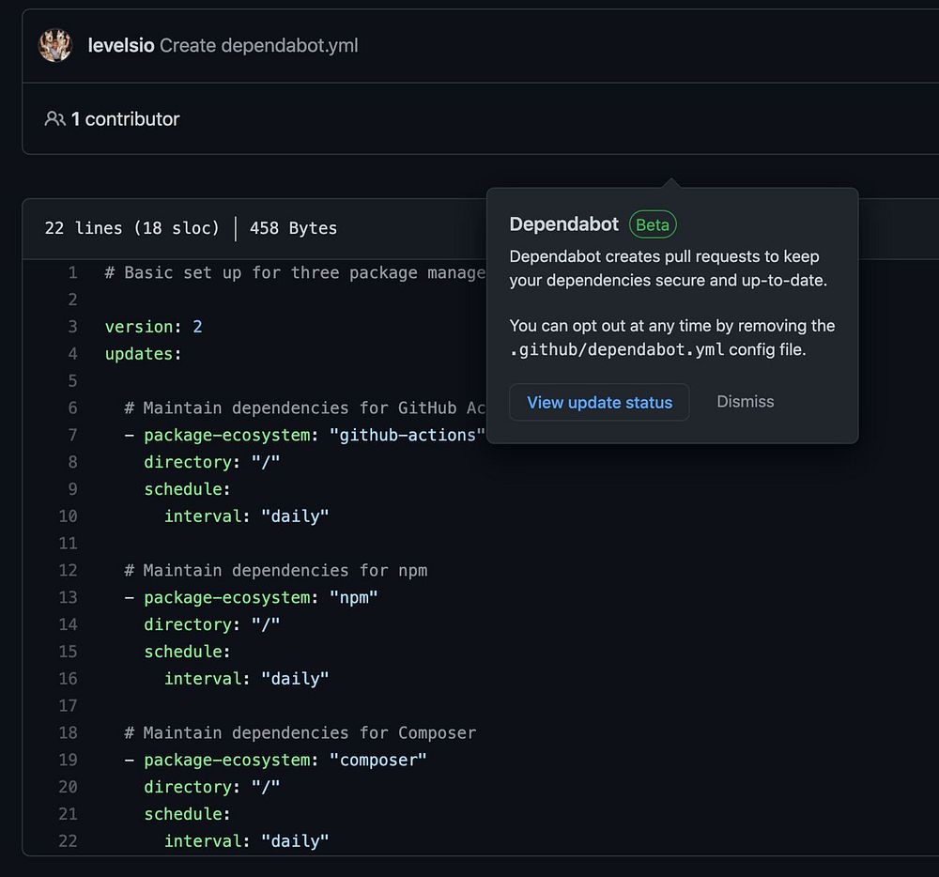This screenshot has width=939, height=877.
Task: Click the "22 lines (18 sloc)" file info
Action: (131, 228)
